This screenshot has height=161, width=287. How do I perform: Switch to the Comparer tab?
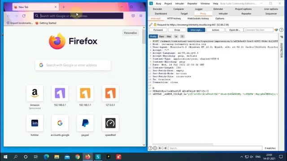(x=178, y=9)
